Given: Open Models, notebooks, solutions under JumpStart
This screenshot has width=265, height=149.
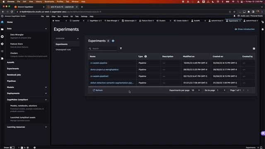Looking at the screenshot, I should pyautogui.click(x=24, y=106).
